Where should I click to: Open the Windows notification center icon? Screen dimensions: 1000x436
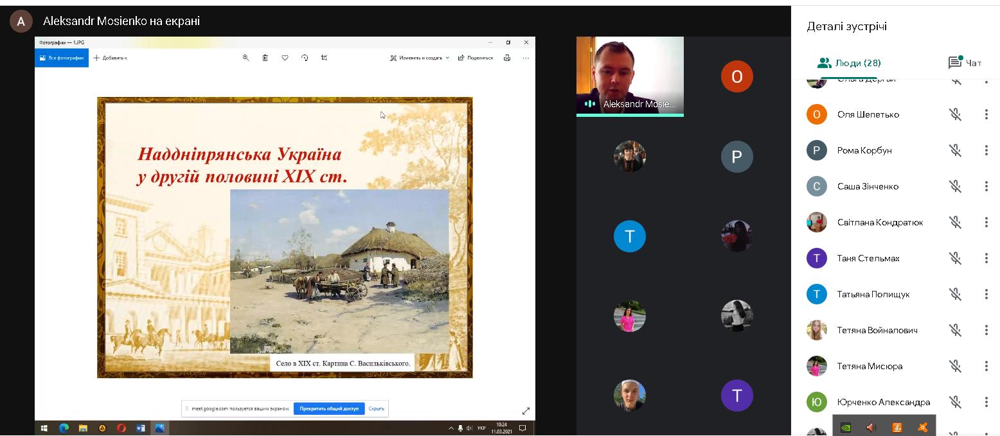pyautogui.click(x=522, y=428)
